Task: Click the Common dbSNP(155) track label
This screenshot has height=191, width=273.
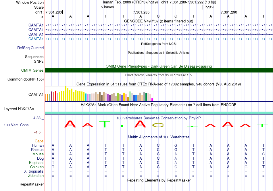Action: (x=25, y=79)
